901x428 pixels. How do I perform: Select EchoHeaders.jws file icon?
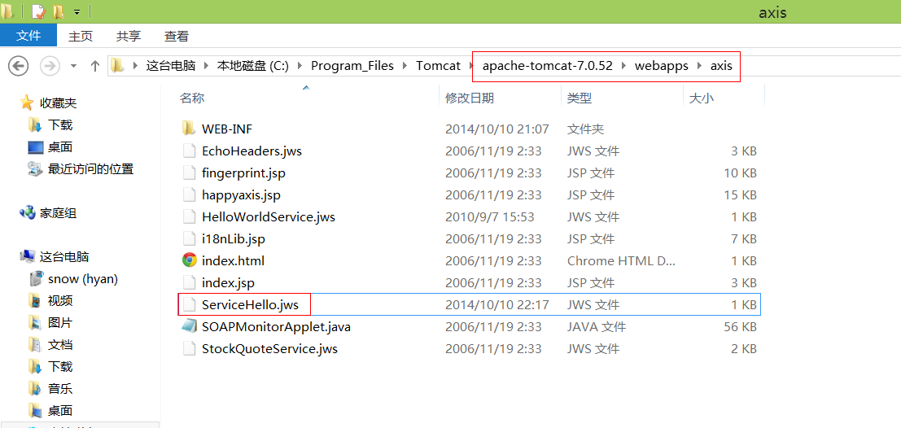[189, 151]
